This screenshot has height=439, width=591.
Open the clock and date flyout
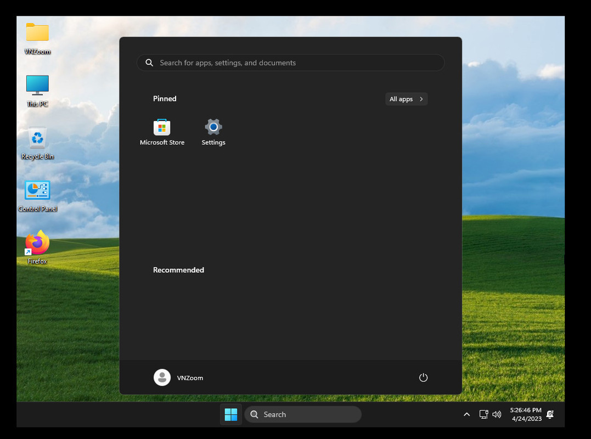pyautogui.click(x=526, y=414)
